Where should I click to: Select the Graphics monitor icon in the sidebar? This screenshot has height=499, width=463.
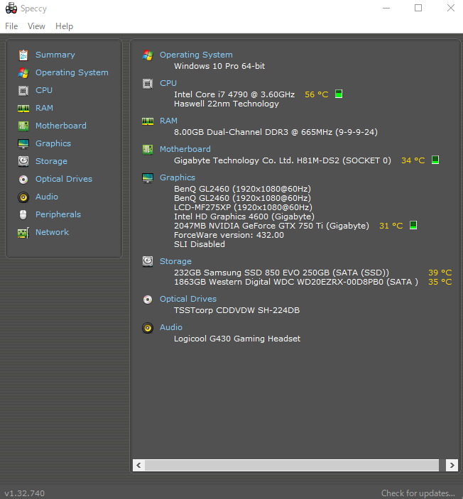[x=23, y=143]
